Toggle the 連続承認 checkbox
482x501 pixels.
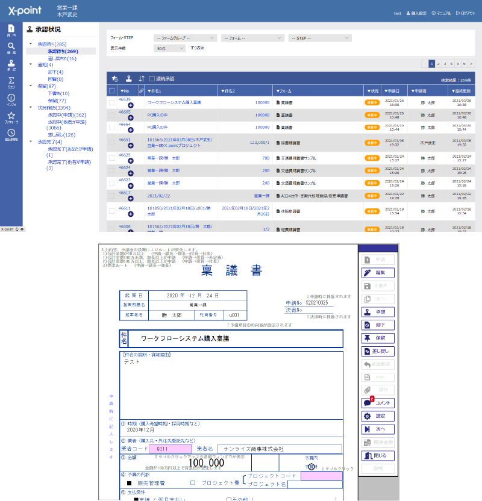(152, 79)
